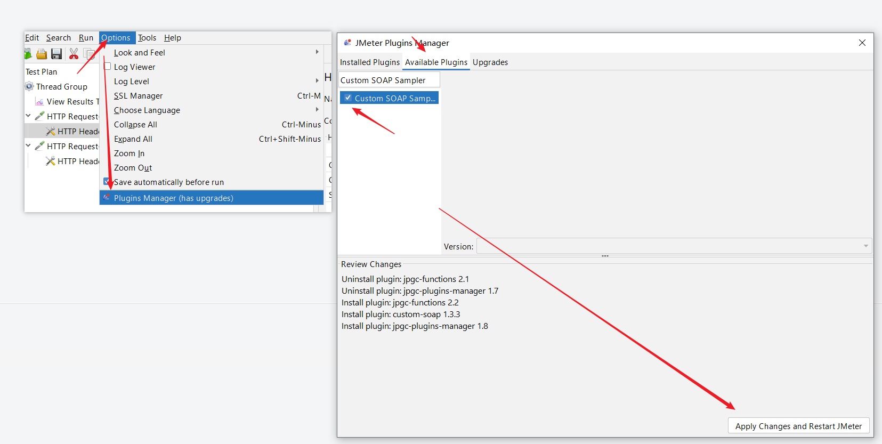Collapse the first HTTP Request tree node
882x444 pixels.
click(28, 116)
